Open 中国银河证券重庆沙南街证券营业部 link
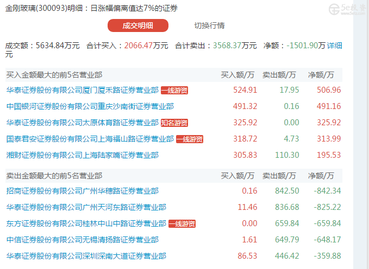 (90, 106)
